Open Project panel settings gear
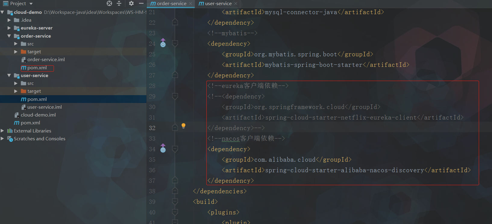Image resolution: width=492 pixels, height=224 pixels. [131, 3]
